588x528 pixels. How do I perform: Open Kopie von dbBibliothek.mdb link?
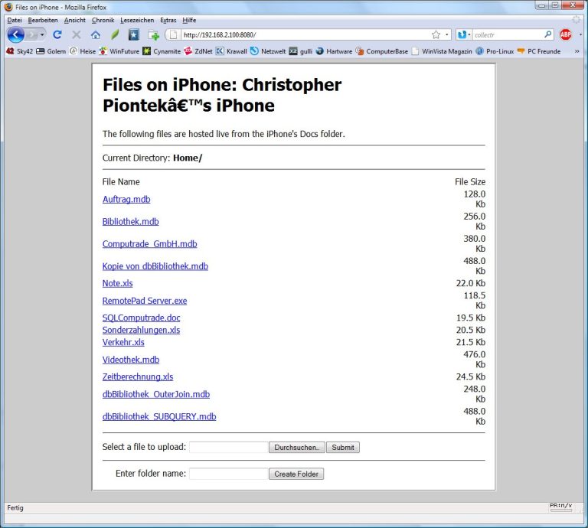tap(155, 266)
